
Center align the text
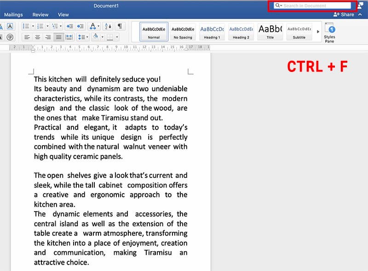(37, 37)
